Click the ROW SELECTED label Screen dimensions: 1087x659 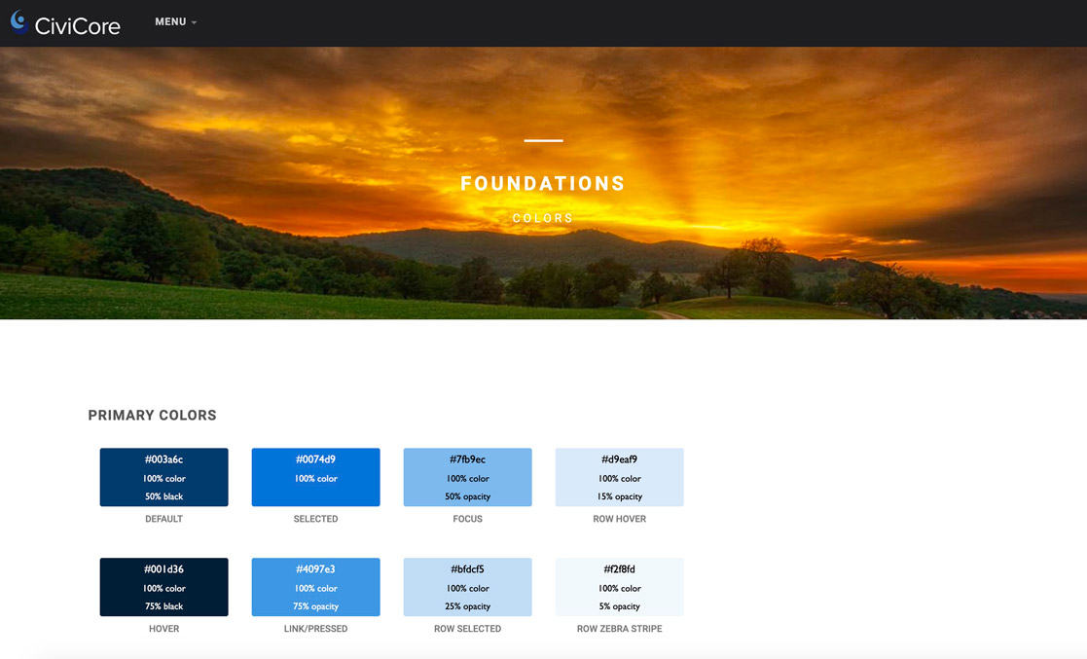(467, 629)
